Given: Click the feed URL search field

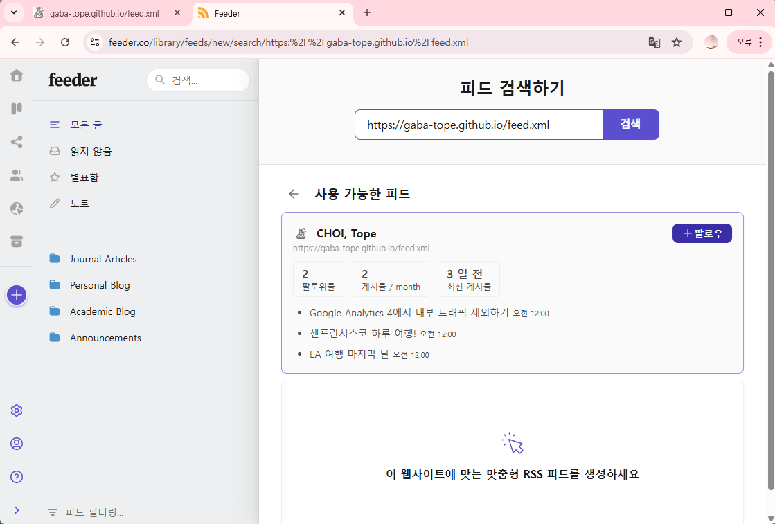Looking at the screenshot, I should [479, 125].
